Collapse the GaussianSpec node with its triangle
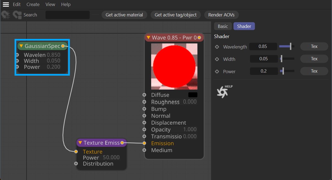Image resolution: width=332 pixels, height=180 pixels. tap(21, 46)
